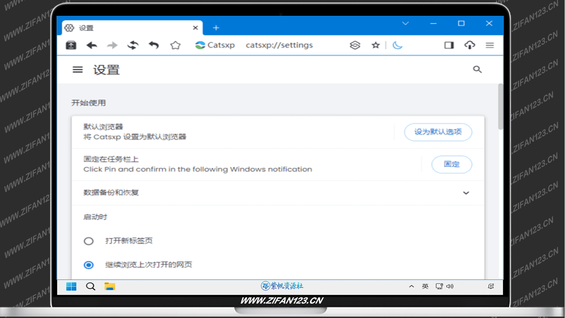Image resolution: width=565 pixels, height=318 pixels.
Task: Open the settings sidebar hamburger menu
Action: (x=78, y=70)
